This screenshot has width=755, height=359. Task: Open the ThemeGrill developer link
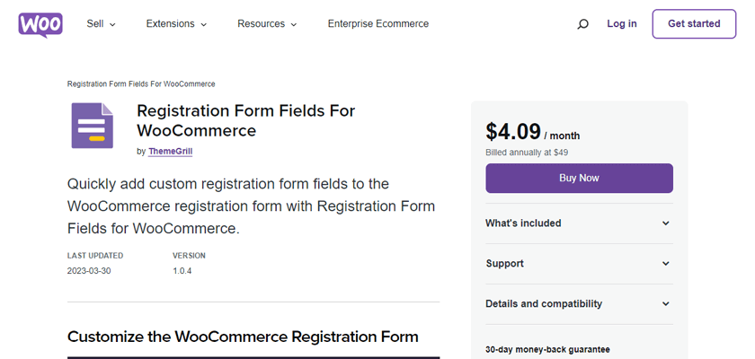pyautogui.click(x=170, y=152)
